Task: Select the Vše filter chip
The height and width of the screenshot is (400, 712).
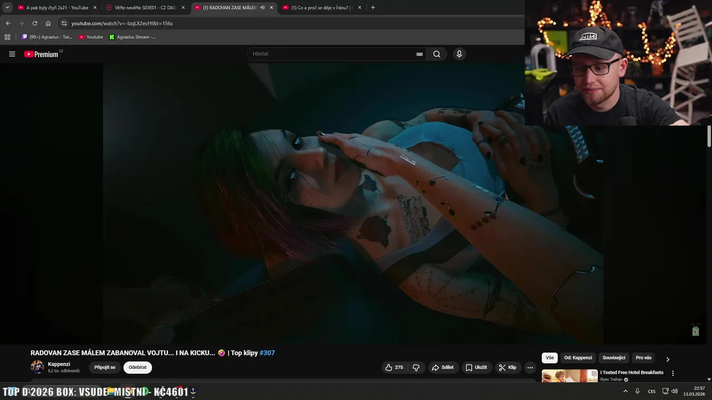Action: click(550, 358)
